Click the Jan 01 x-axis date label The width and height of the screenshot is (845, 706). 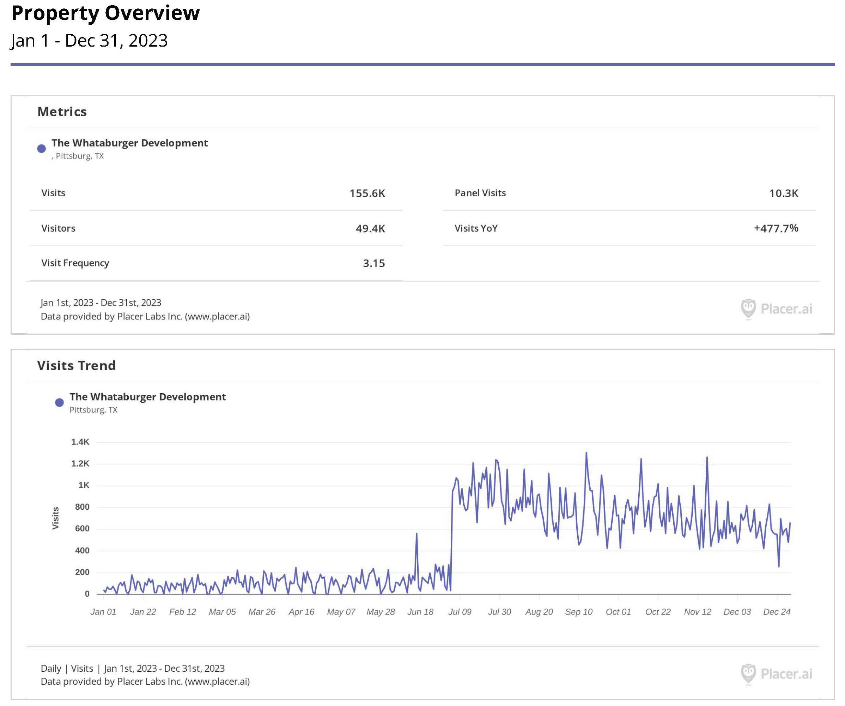pos(103,612)
